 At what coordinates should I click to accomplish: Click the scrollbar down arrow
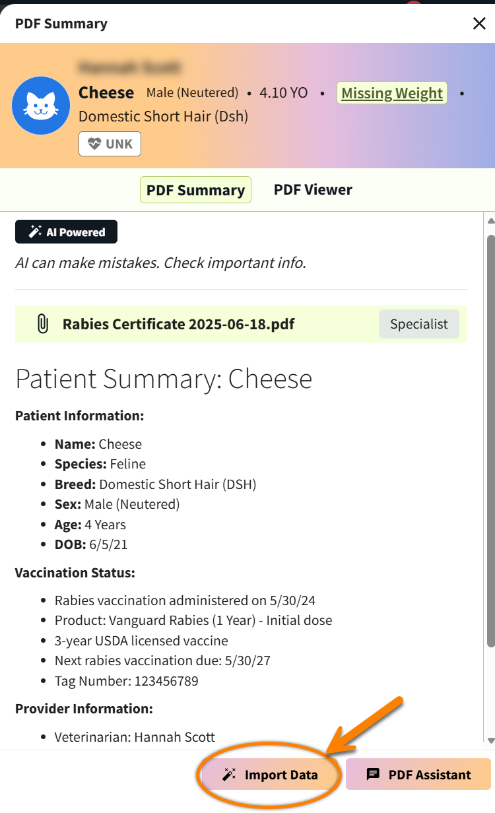(490, 741)
